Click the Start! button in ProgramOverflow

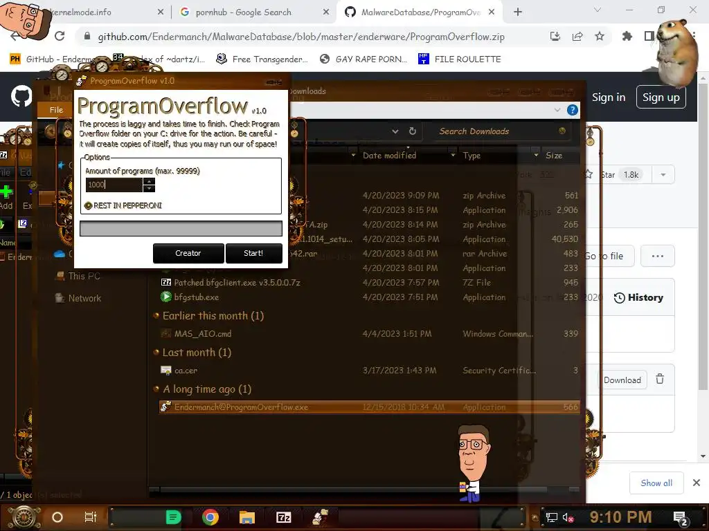253,253
